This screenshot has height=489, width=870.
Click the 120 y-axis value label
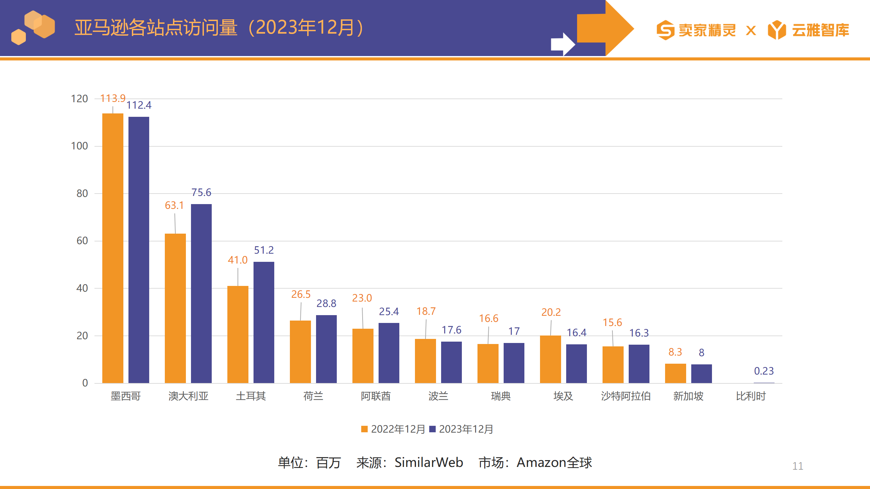(x=79, y=99)
